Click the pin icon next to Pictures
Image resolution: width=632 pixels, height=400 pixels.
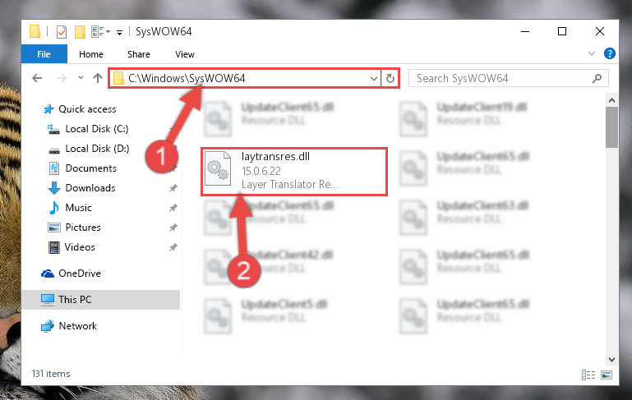point(173,228)
